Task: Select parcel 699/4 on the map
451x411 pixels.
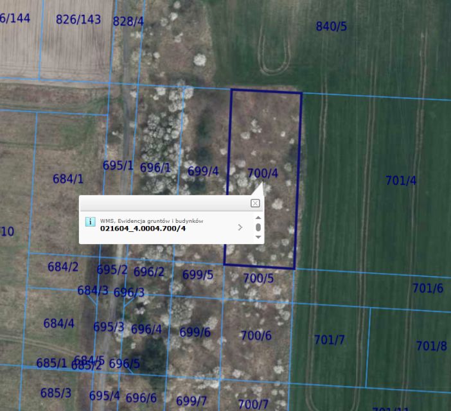Action: point(203,171)
